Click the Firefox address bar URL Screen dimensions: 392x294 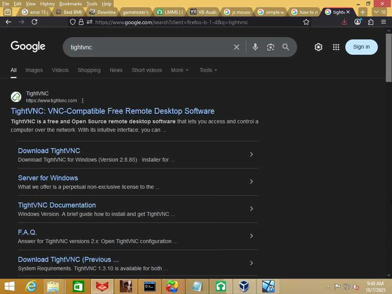point(172,22)
